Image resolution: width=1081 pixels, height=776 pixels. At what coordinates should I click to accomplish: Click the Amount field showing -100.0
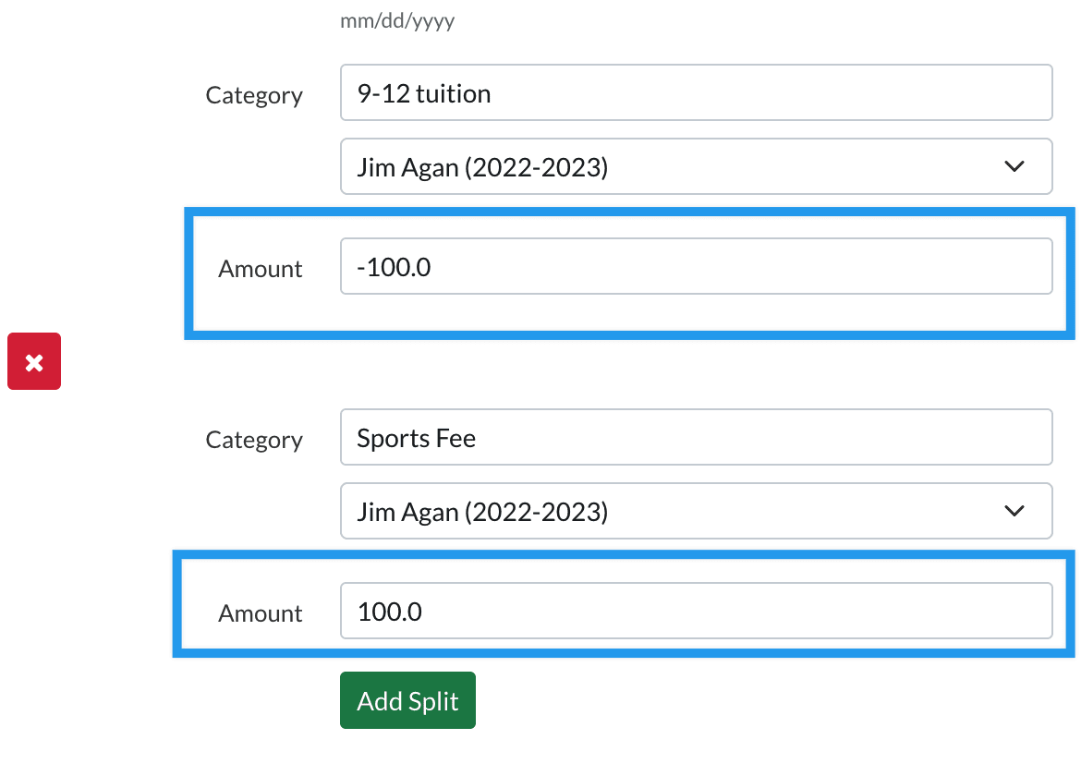tap(696, 267)
